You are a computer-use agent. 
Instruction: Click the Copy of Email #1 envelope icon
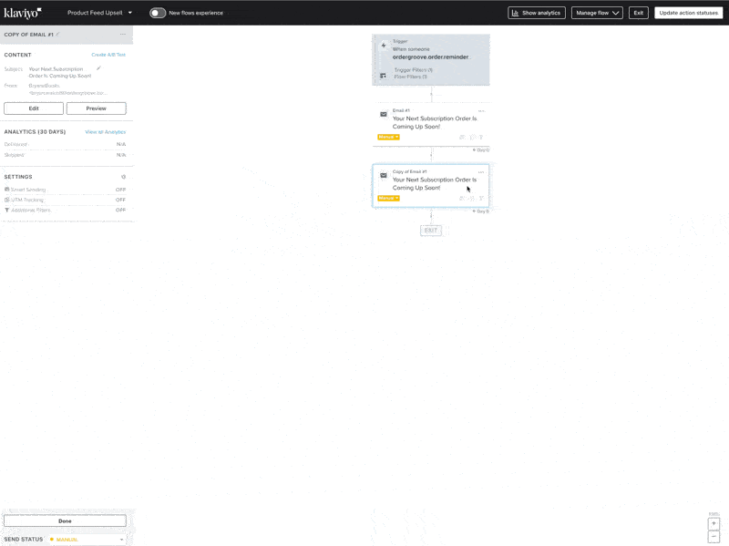[x=384, y=175]
